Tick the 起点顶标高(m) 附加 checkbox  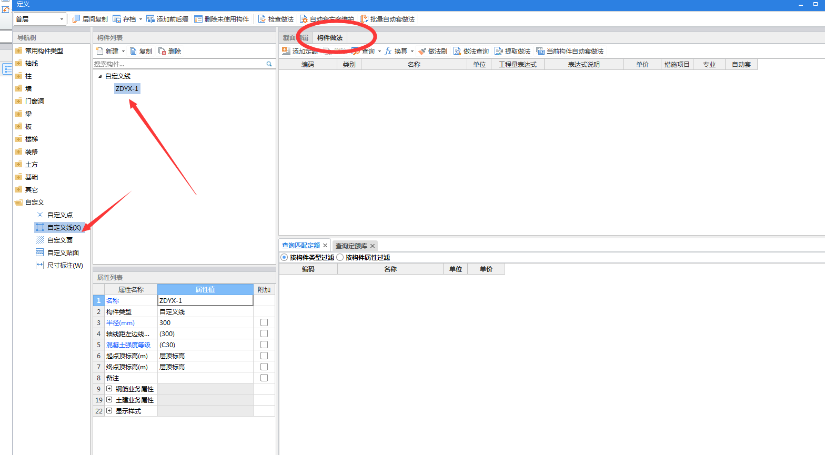[x=264, y=356]
